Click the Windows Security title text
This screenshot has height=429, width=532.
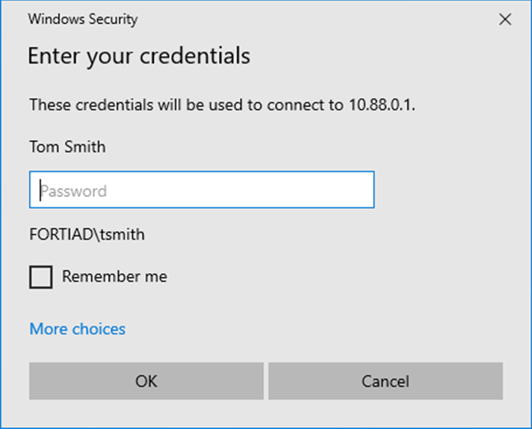pos(83,19)
